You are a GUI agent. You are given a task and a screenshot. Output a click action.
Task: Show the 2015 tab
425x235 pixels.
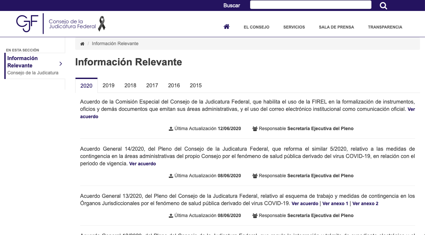point(196,85)
